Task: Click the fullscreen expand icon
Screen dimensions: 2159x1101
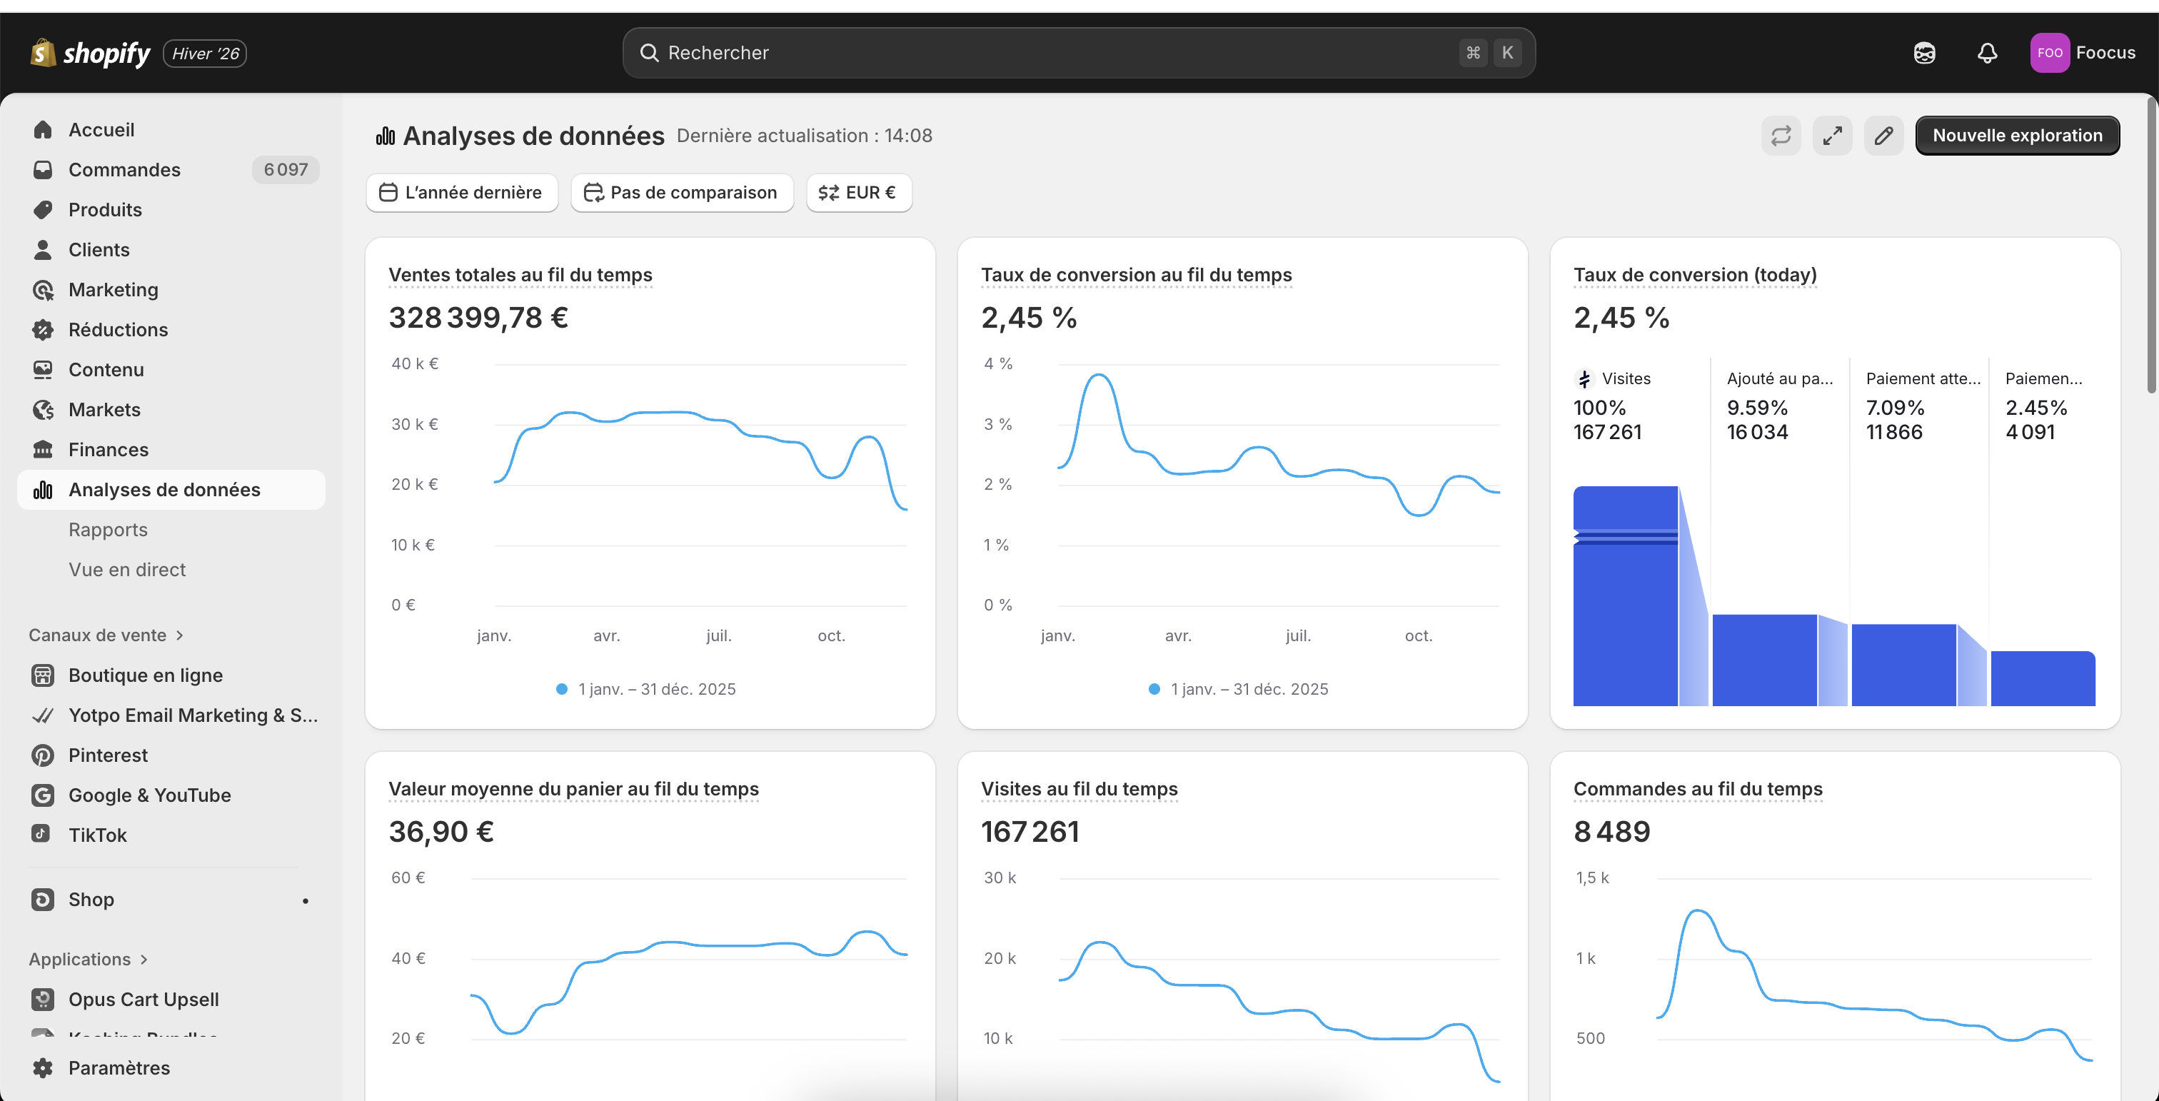Action: click(x=1832, y=136)
